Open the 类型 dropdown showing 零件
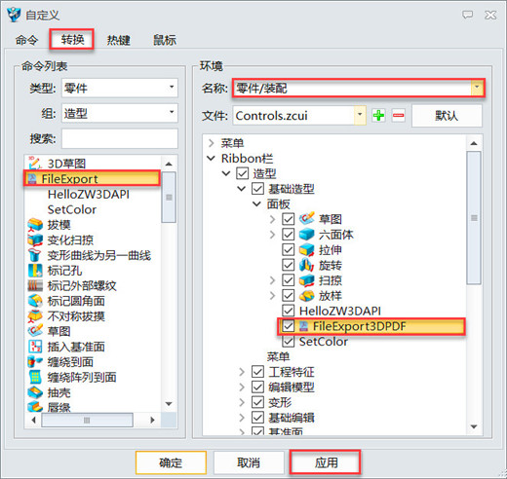This screenshot has height=479, width=507. 120,88
